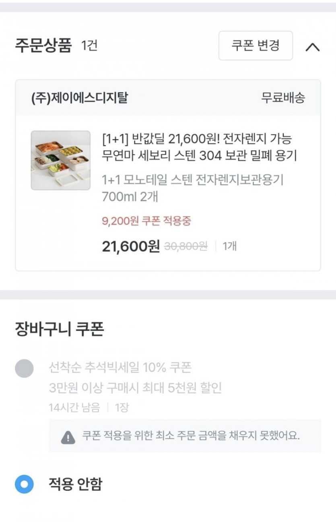Tap the 14시간 남음 remaining time text
Screen dimensions: 336x522
(74, 408)
